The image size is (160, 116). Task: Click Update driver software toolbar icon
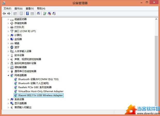click(x=45, y=14)
